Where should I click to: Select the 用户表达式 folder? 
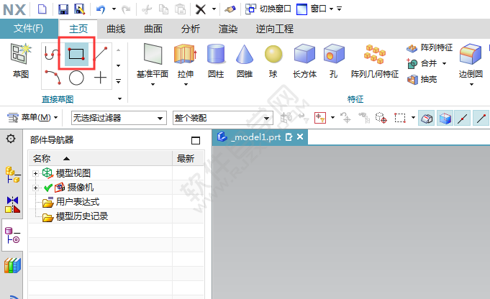coord(71,202)
